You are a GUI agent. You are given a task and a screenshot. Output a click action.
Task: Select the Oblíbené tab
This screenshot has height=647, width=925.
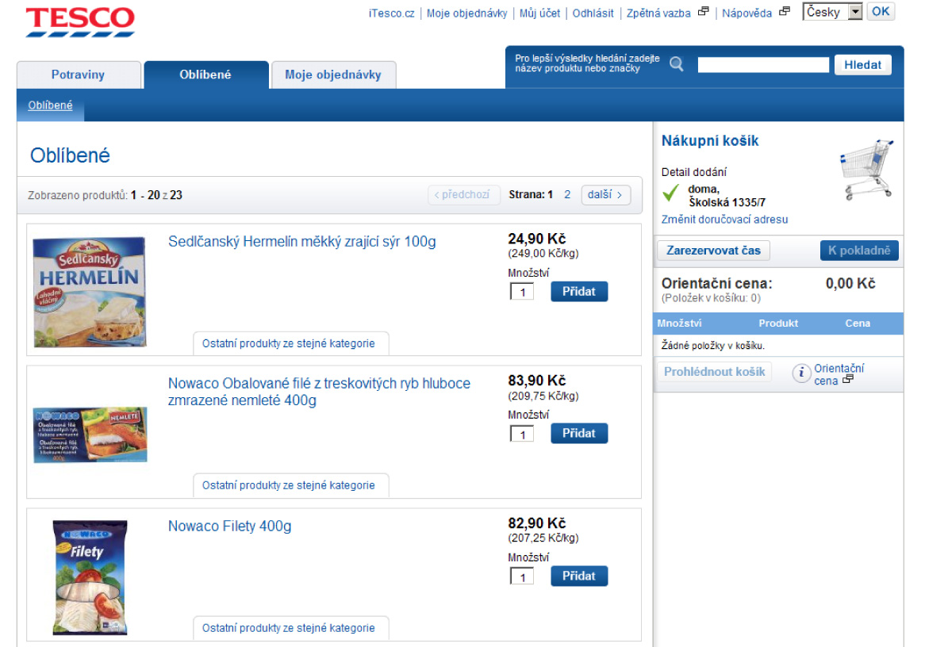(206, 75)
